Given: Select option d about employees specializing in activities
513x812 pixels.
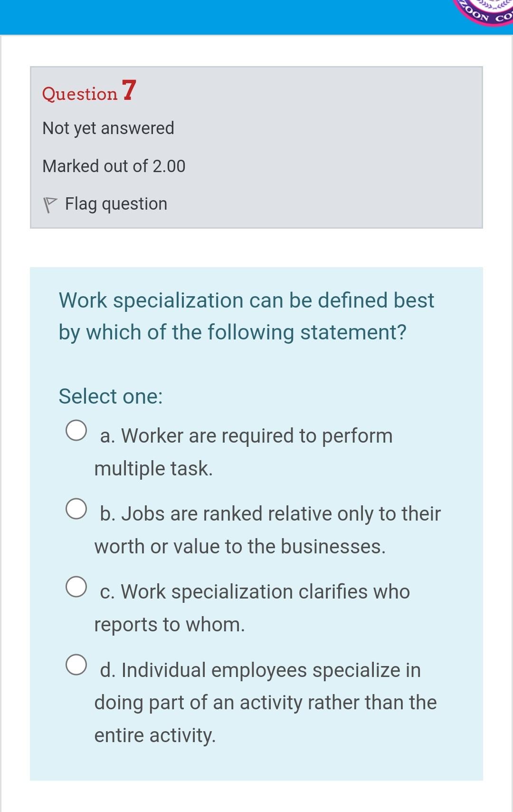Looking at the screenshot, I should (76, 664).
